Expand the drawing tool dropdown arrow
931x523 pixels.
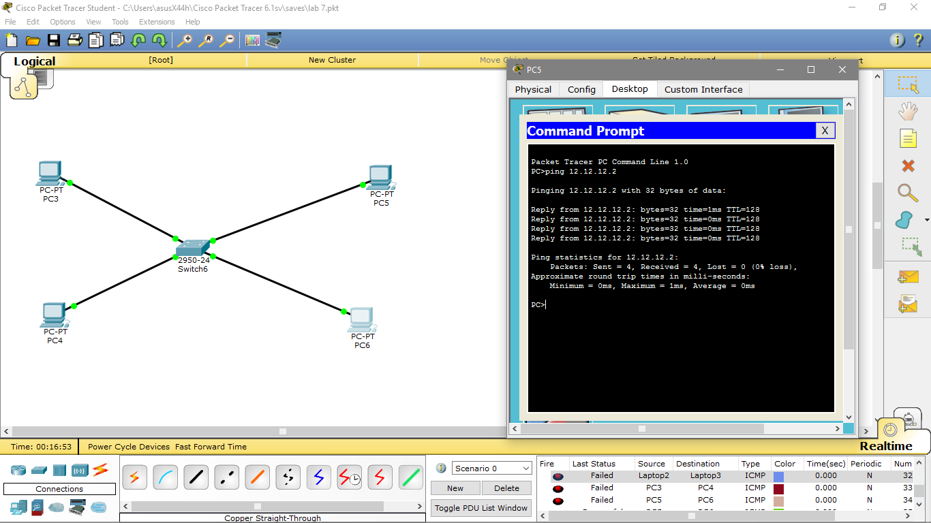tap(927, 220)
